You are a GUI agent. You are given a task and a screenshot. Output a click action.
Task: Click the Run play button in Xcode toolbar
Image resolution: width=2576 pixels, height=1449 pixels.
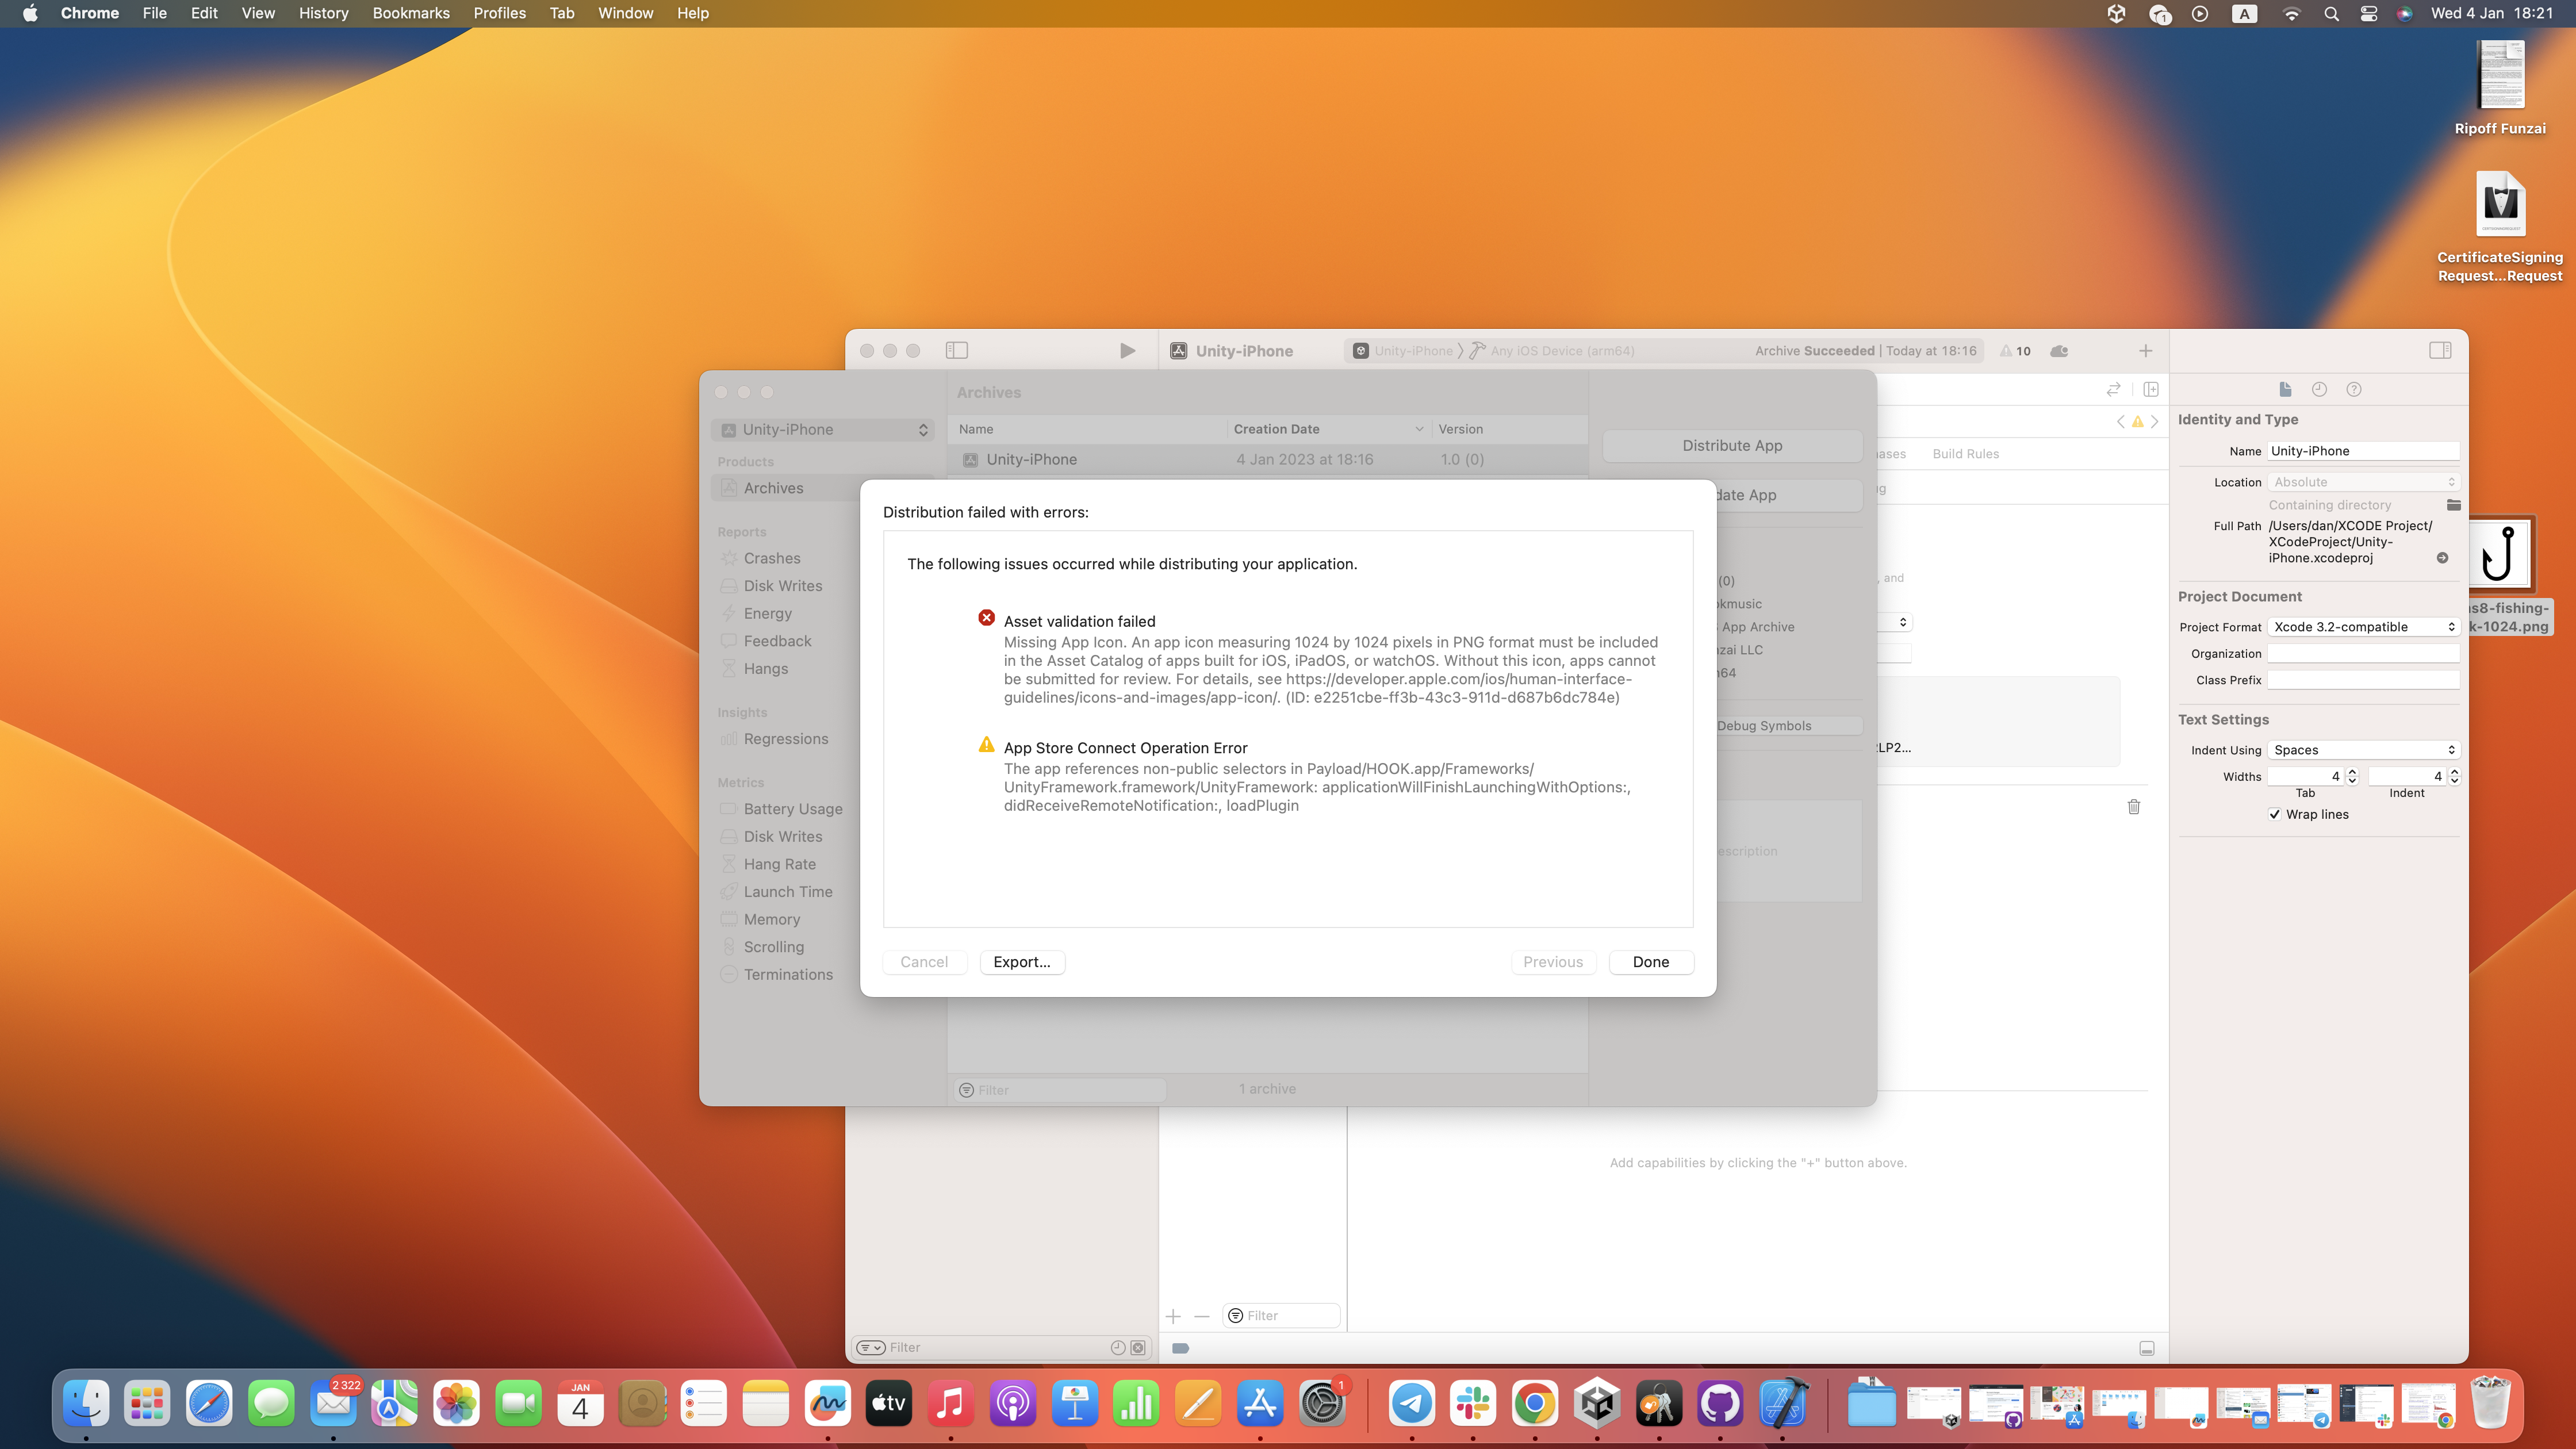(1127, 351)
